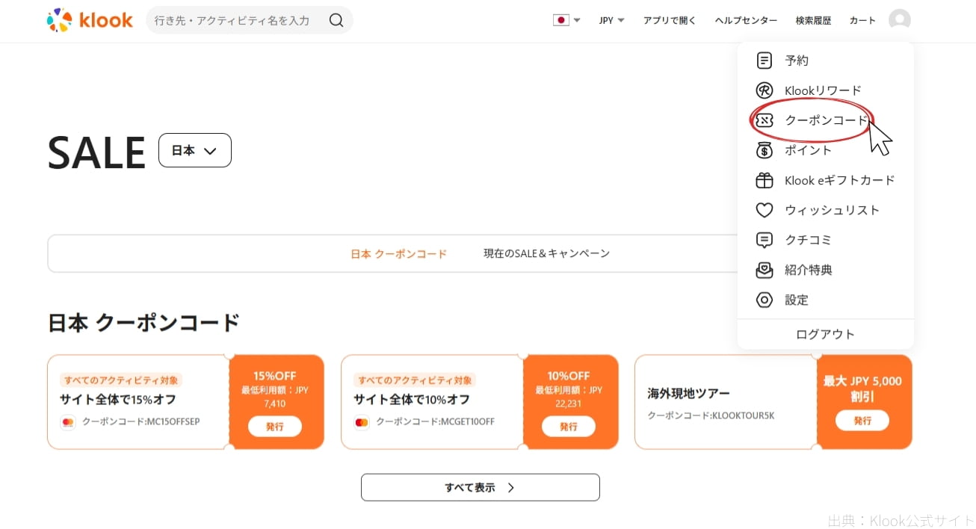
Task: Click the ウィッシュリスト heart icon
Action: (x=764, y=210)
